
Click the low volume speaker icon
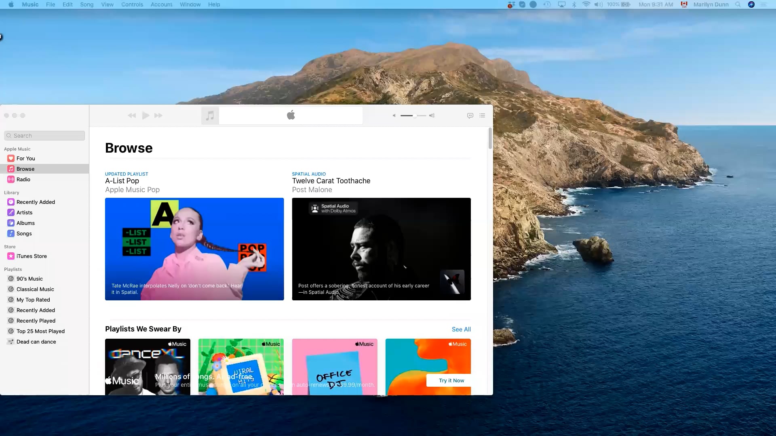coord(394,115)
